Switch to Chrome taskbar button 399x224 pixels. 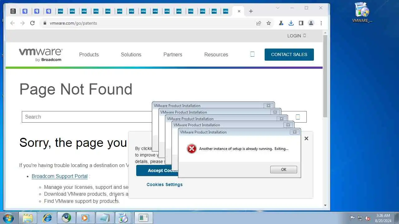[66, 218]
